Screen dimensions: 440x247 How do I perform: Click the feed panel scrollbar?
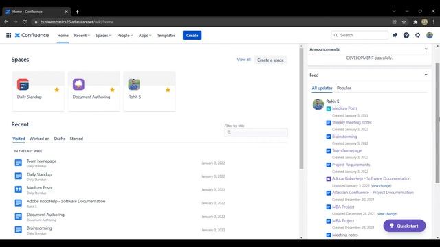coord(437,123)
